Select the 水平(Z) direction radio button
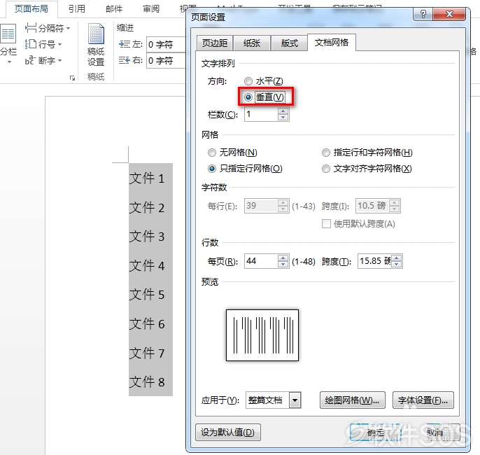Image resolution: width=480 pixels, height=455 pixels. point(248,81)
